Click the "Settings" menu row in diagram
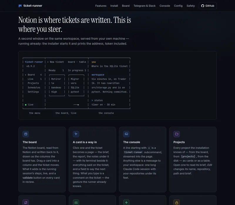The image size is (235, 205). point(33,92)
